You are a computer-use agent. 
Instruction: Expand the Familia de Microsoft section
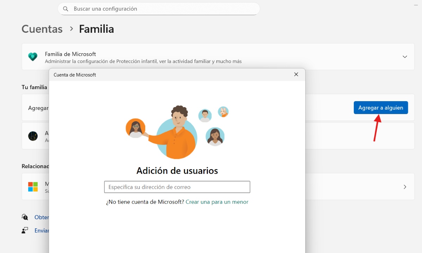coord(405,57)
